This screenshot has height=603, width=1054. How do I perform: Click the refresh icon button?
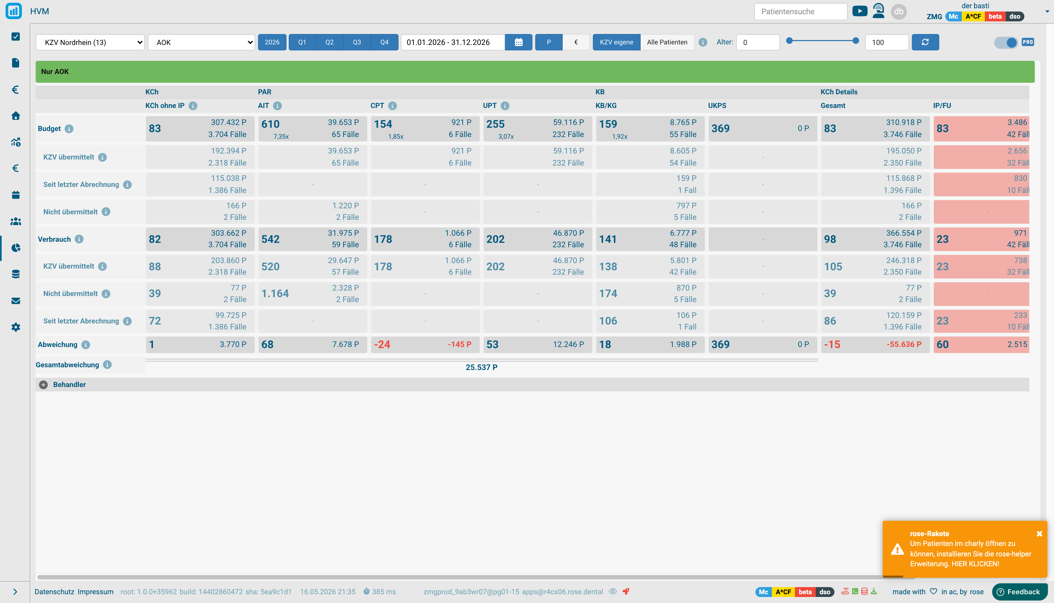coord(925,42)
